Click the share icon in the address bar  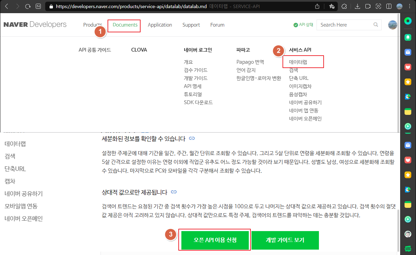pyautogui.click(x=317, y=6)
